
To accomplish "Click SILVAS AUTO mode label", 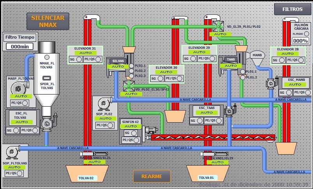I will click(x=118, y=67).
